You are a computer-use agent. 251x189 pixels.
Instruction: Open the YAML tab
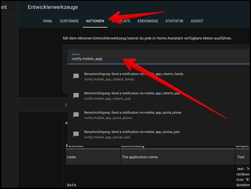[48, 21]
